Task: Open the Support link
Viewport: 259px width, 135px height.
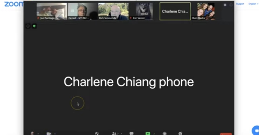Action: pyautogui.click(x=240, y=4)
